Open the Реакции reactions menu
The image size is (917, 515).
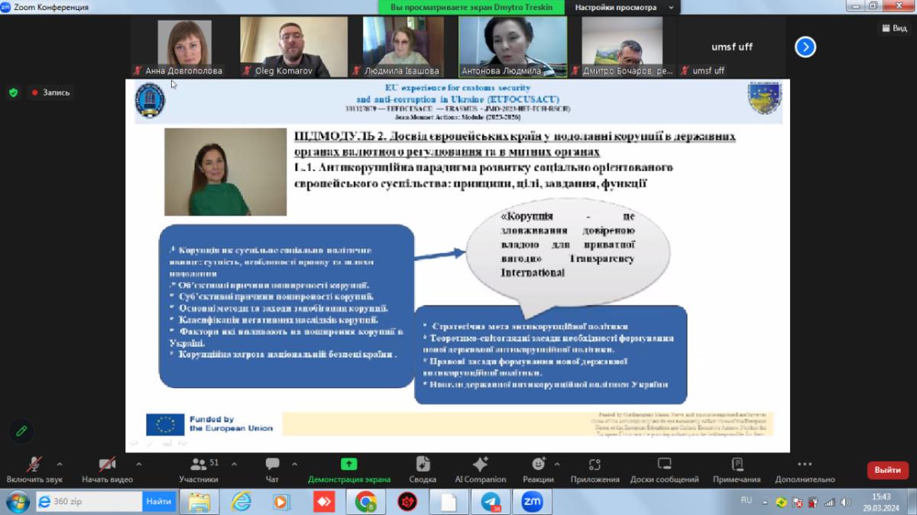pos(538,468)
